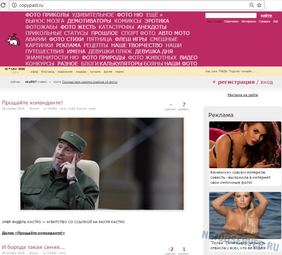282x255 pixels.
Task: Open the ДЕМОТИВАТОРЫ category
Action: tap(89, 21)
